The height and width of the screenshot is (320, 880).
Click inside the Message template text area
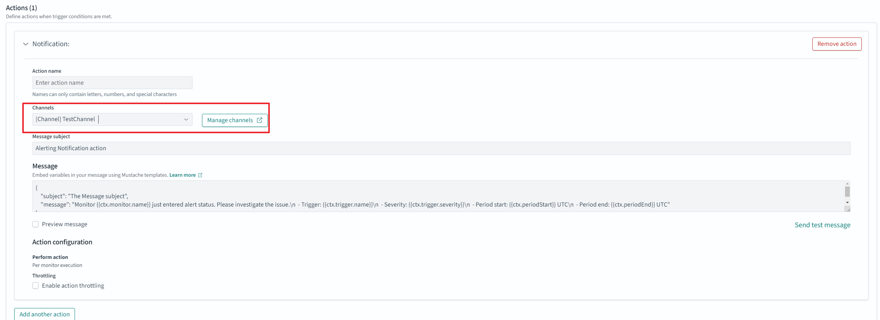437,196
